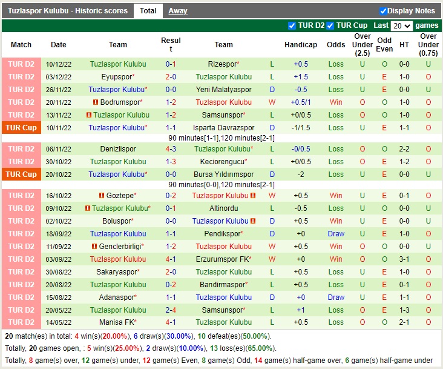
Task: Click the 'Totally, 20 games open' summary line
Action: coord(140,348)
